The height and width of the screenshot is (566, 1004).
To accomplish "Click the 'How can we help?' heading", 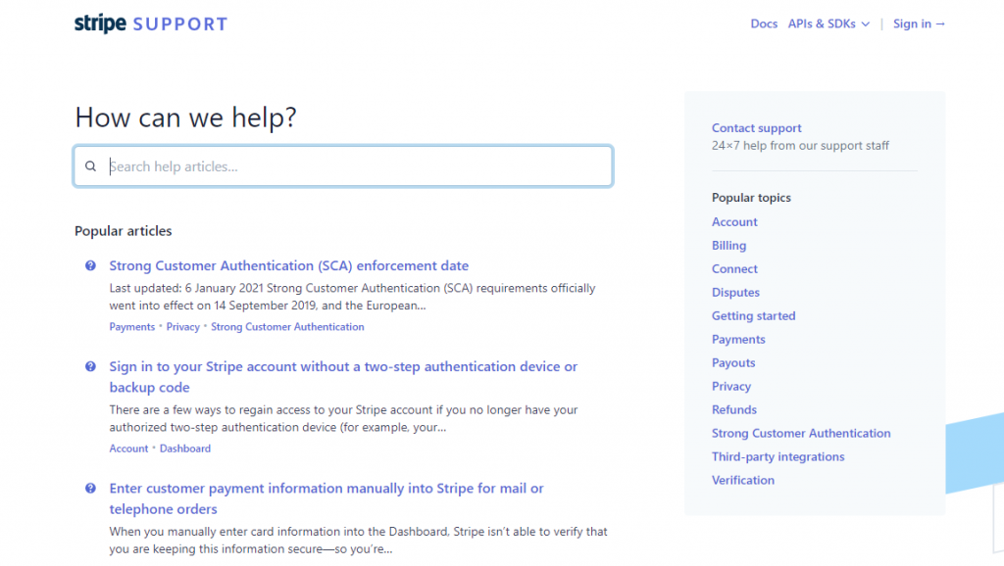I will pos(185,118).
